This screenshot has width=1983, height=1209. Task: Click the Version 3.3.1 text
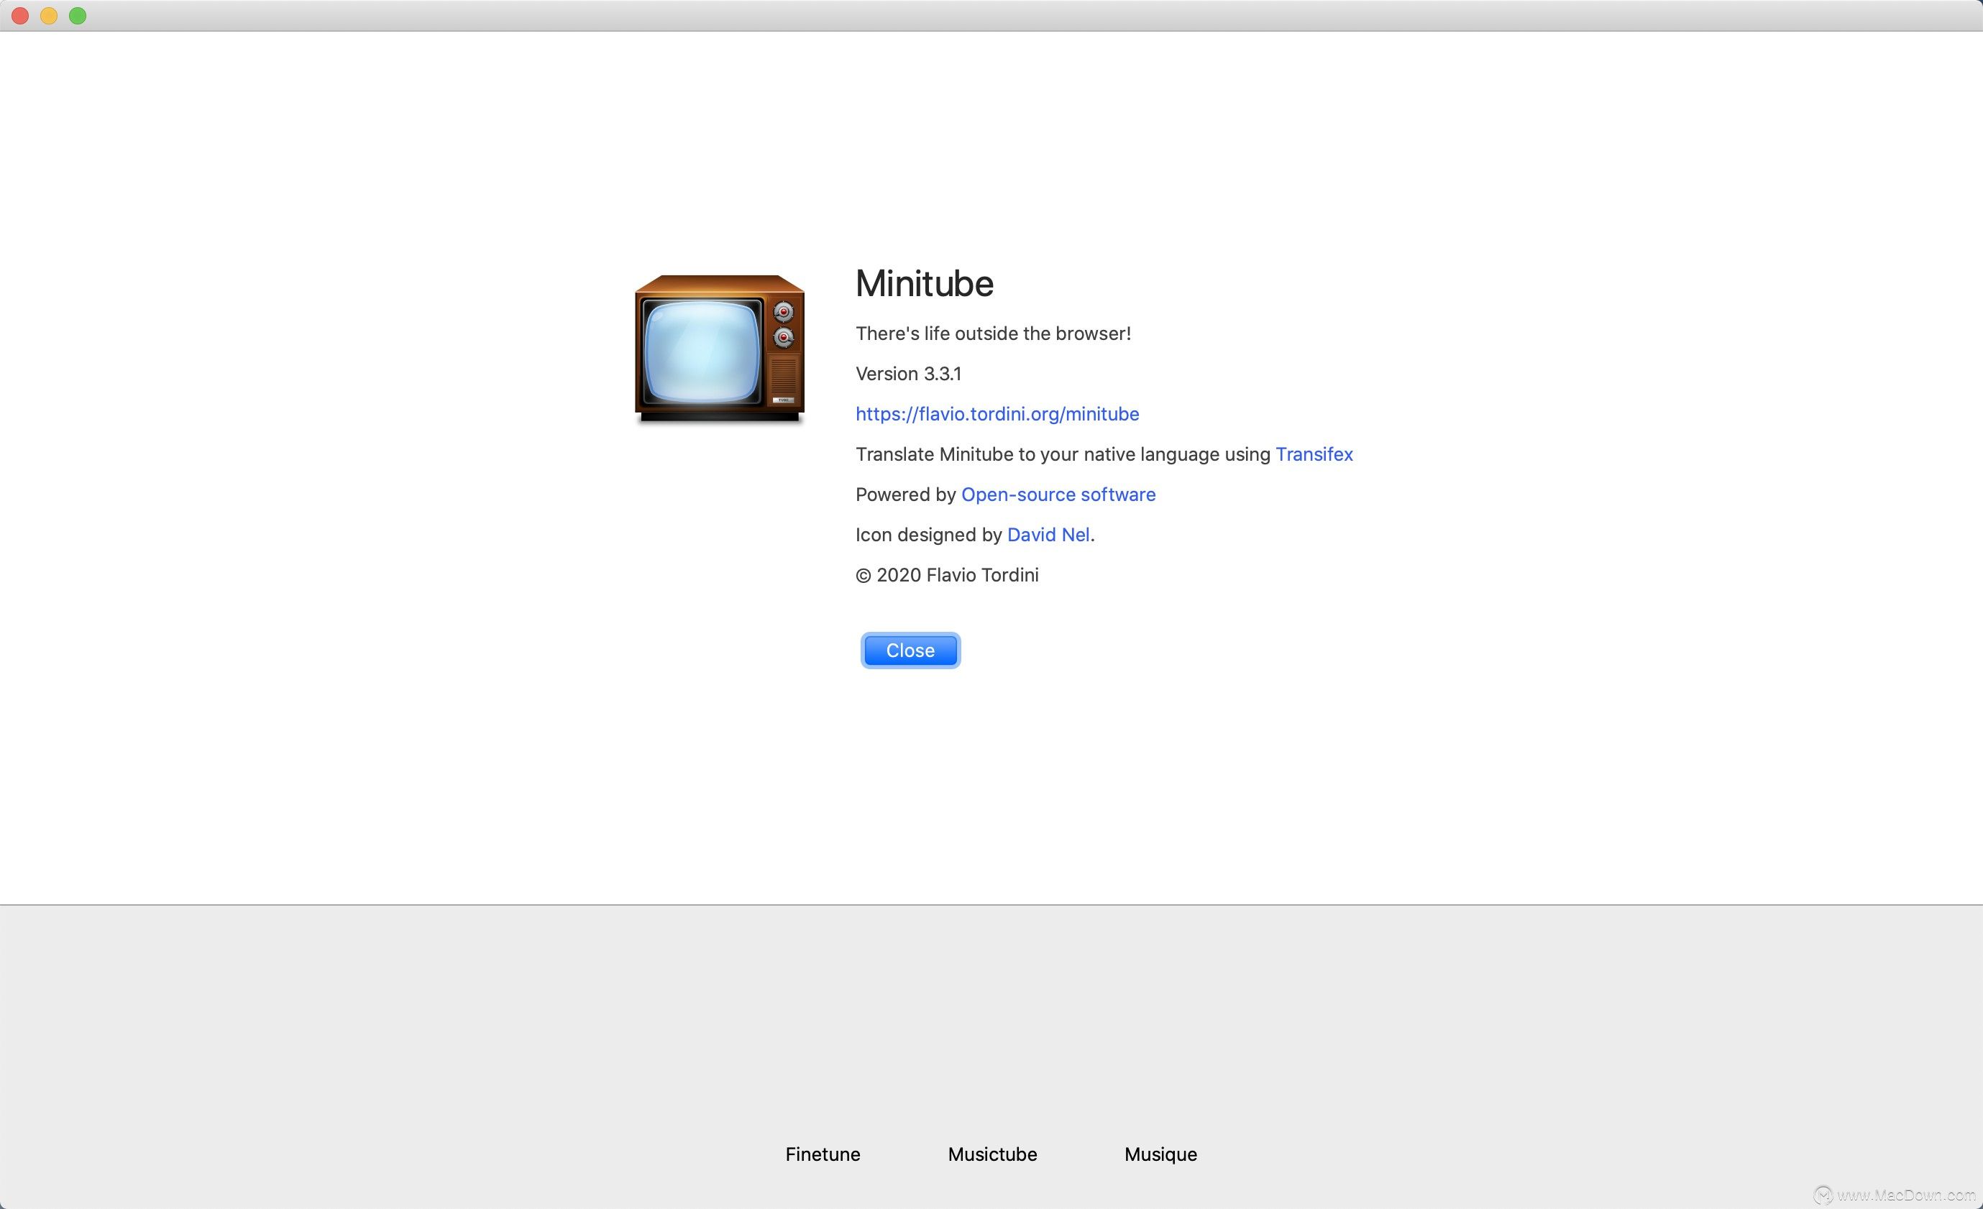pos(909,373)
